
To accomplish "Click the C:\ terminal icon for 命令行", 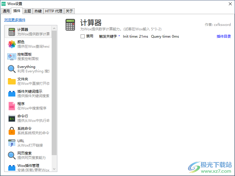I will coord(12,119).
